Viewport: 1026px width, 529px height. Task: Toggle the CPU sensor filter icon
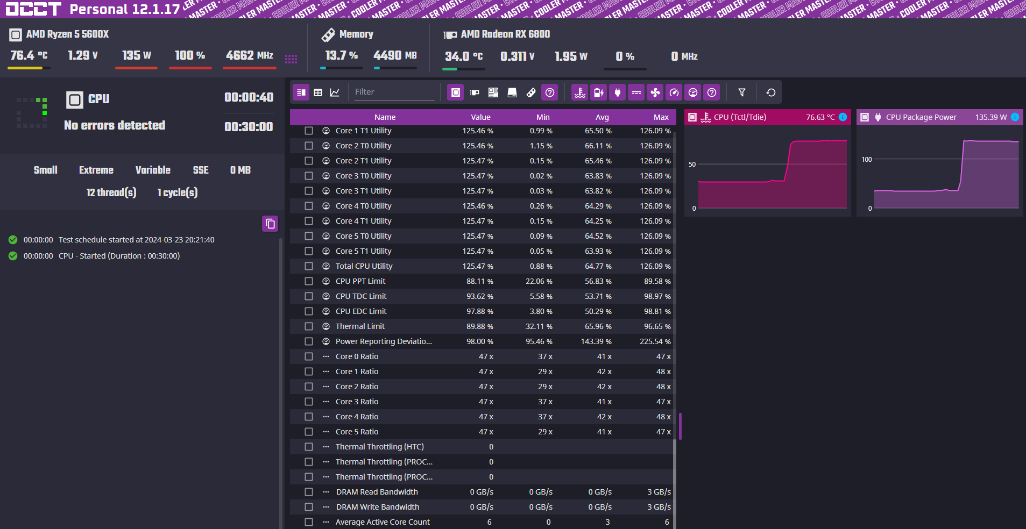click(456, 92)
